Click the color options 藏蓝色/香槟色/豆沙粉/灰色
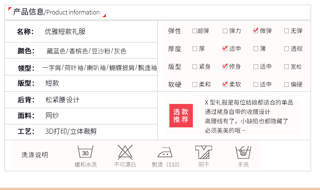Image resolution: width=320 pixels, height=190 pixels. tap(86, 51)
